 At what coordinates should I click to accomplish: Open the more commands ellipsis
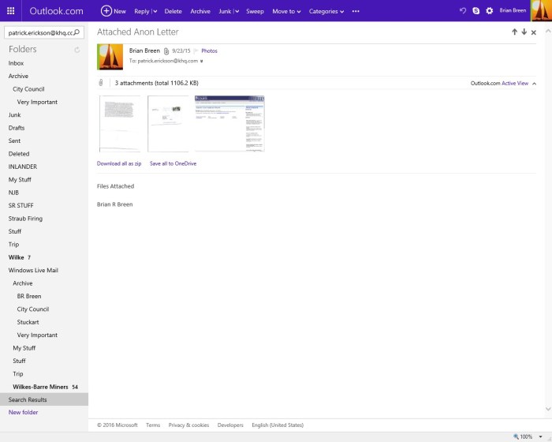coord(356,11)
